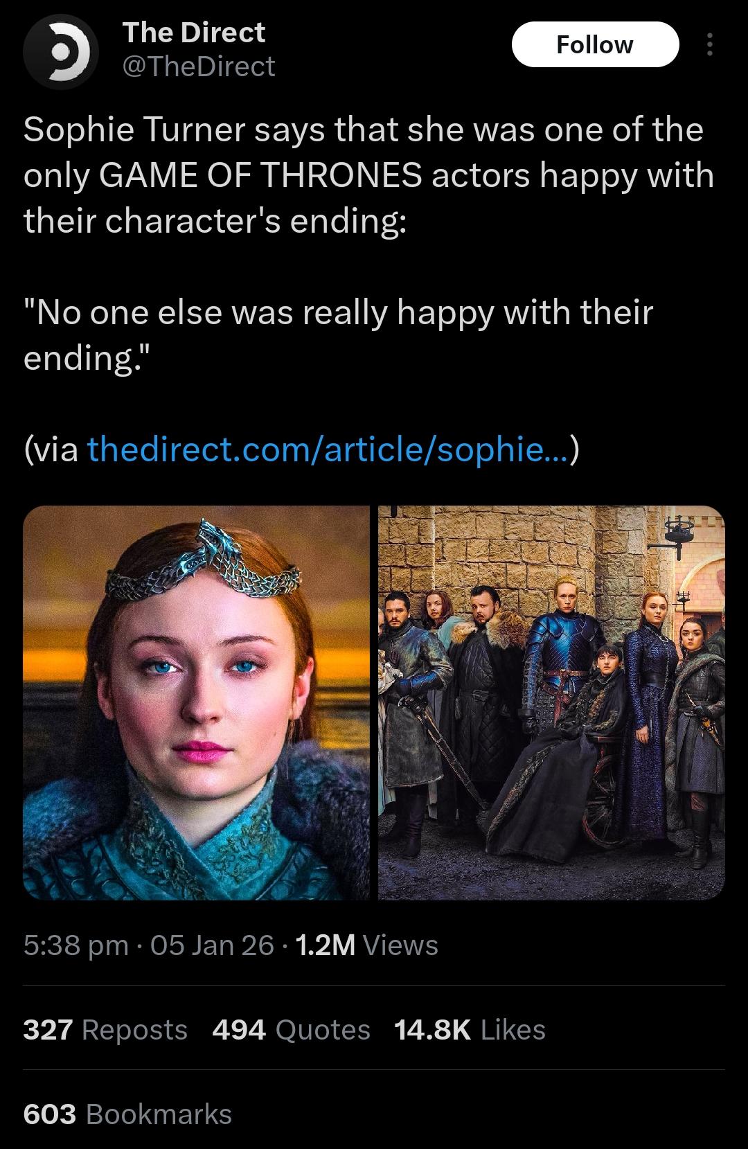Screen dimensions: 748x1149
Task: Open the 1.2M Views analytics
Action: [x=366, y=945]
